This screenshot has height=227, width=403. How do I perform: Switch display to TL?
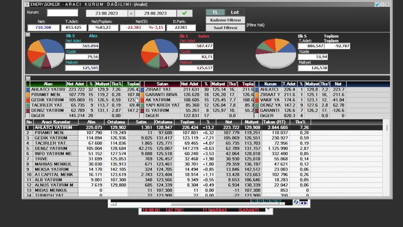(x=215, y=12)
